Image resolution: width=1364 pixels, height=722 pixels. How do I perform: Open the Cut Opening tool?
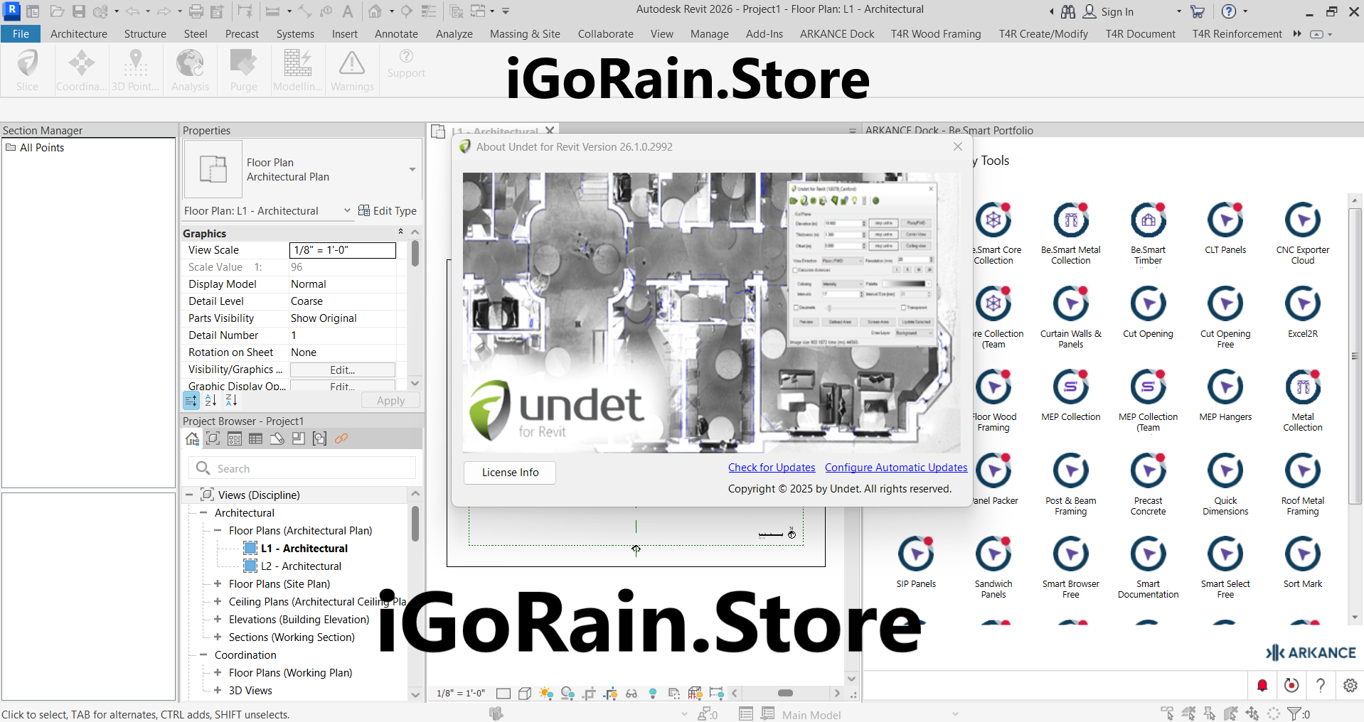(x=1147, y=304)
